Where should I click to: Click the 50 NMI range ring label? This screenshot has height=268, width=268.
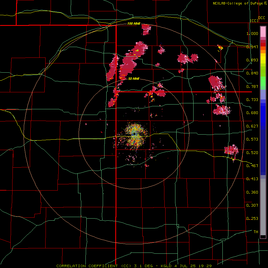[134, 79]
